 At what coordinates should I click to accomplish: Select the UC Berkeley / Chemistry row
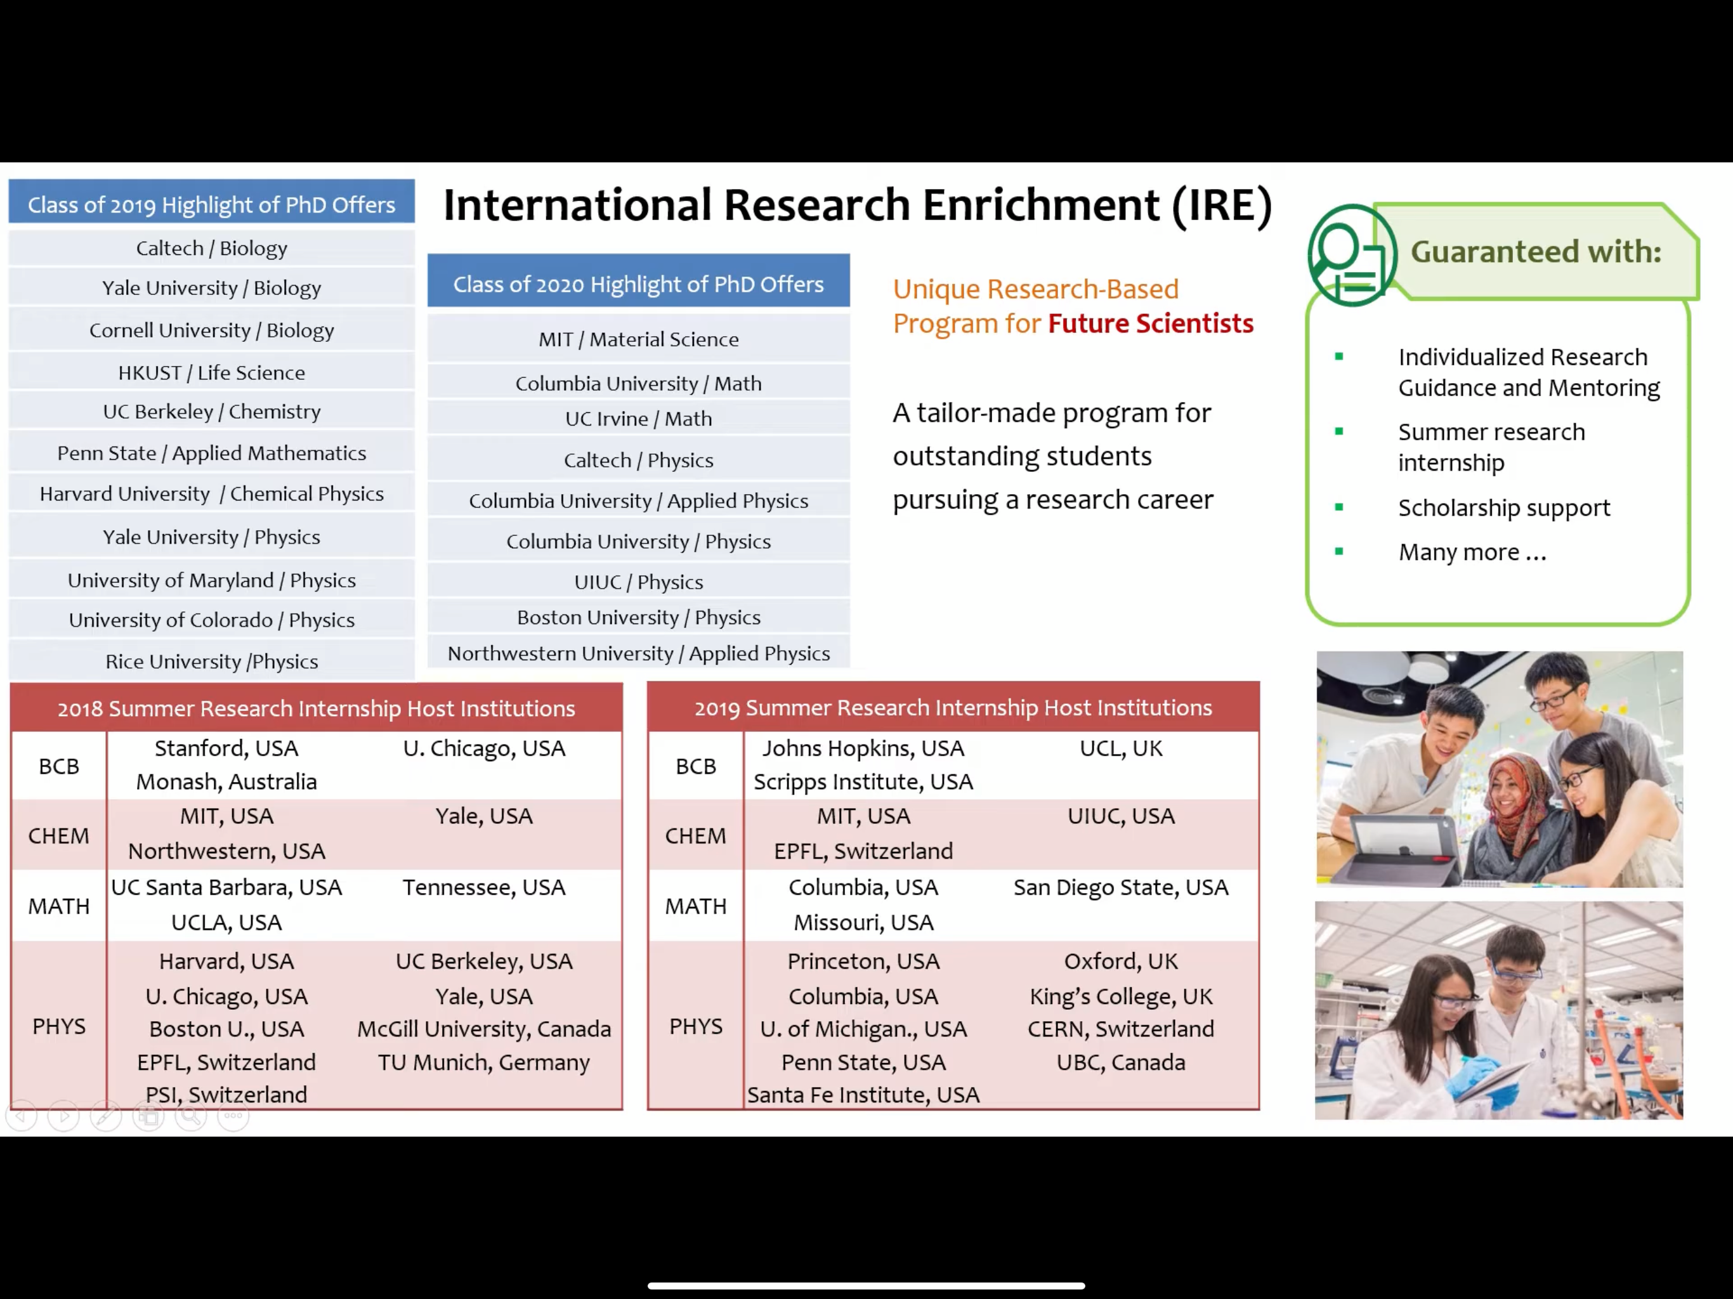[x=211, y=411]
